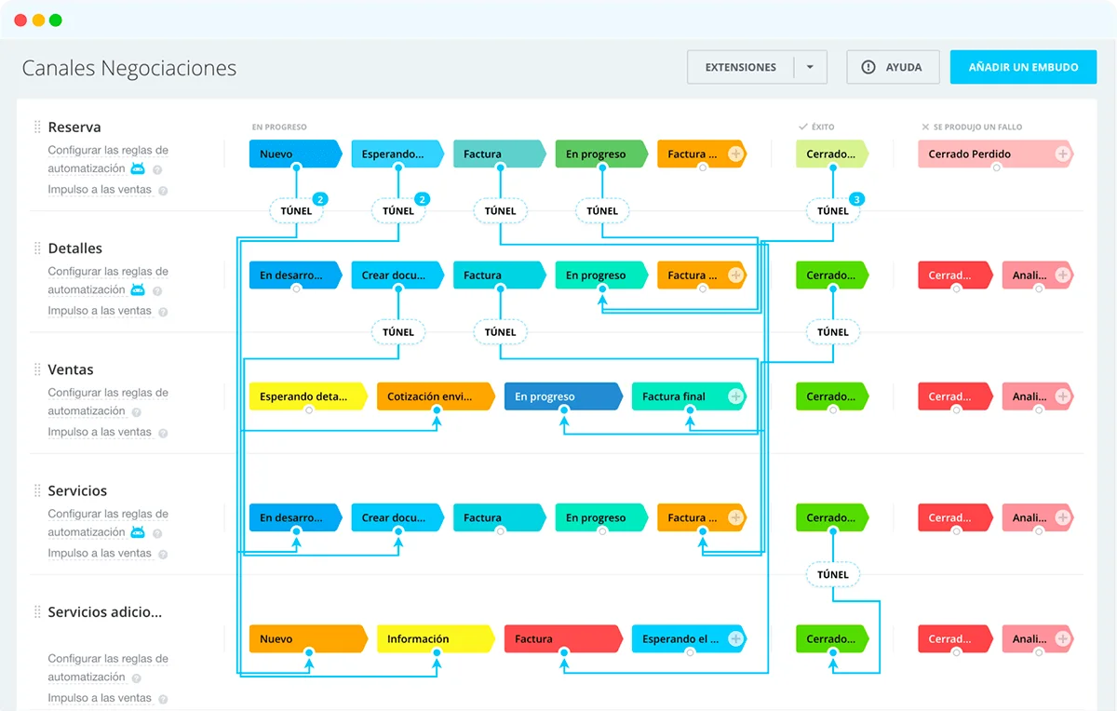Open the Extensiones menu button
The height and width of the screenshot is (711, 1117).
740,67
